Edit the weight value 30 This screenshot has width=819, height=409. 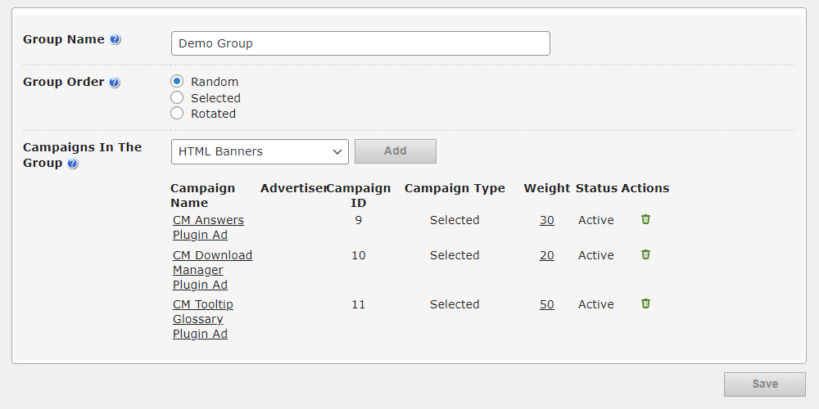tap(546, 220)
